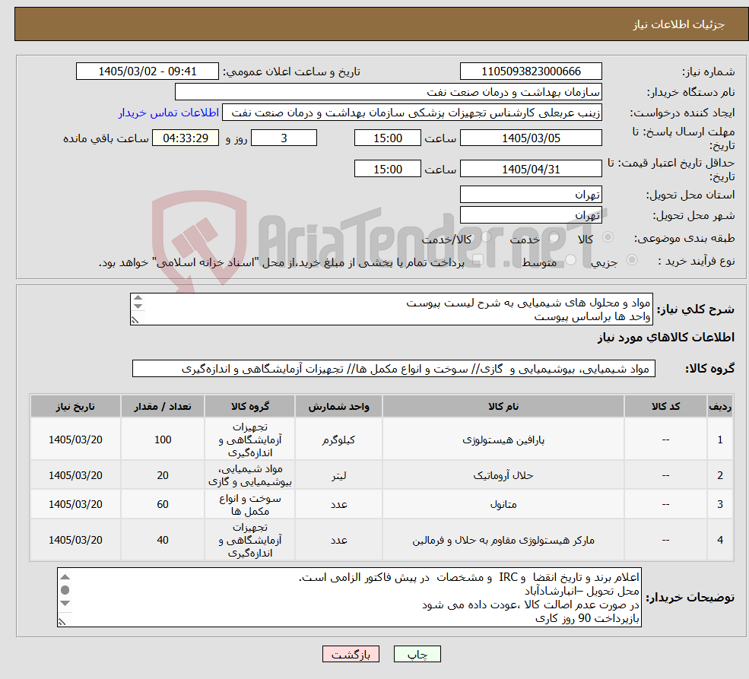Click need date 1405/03/20 in row 1
Image resolution: width=749 pixels, height=679 pixels.
75,439
